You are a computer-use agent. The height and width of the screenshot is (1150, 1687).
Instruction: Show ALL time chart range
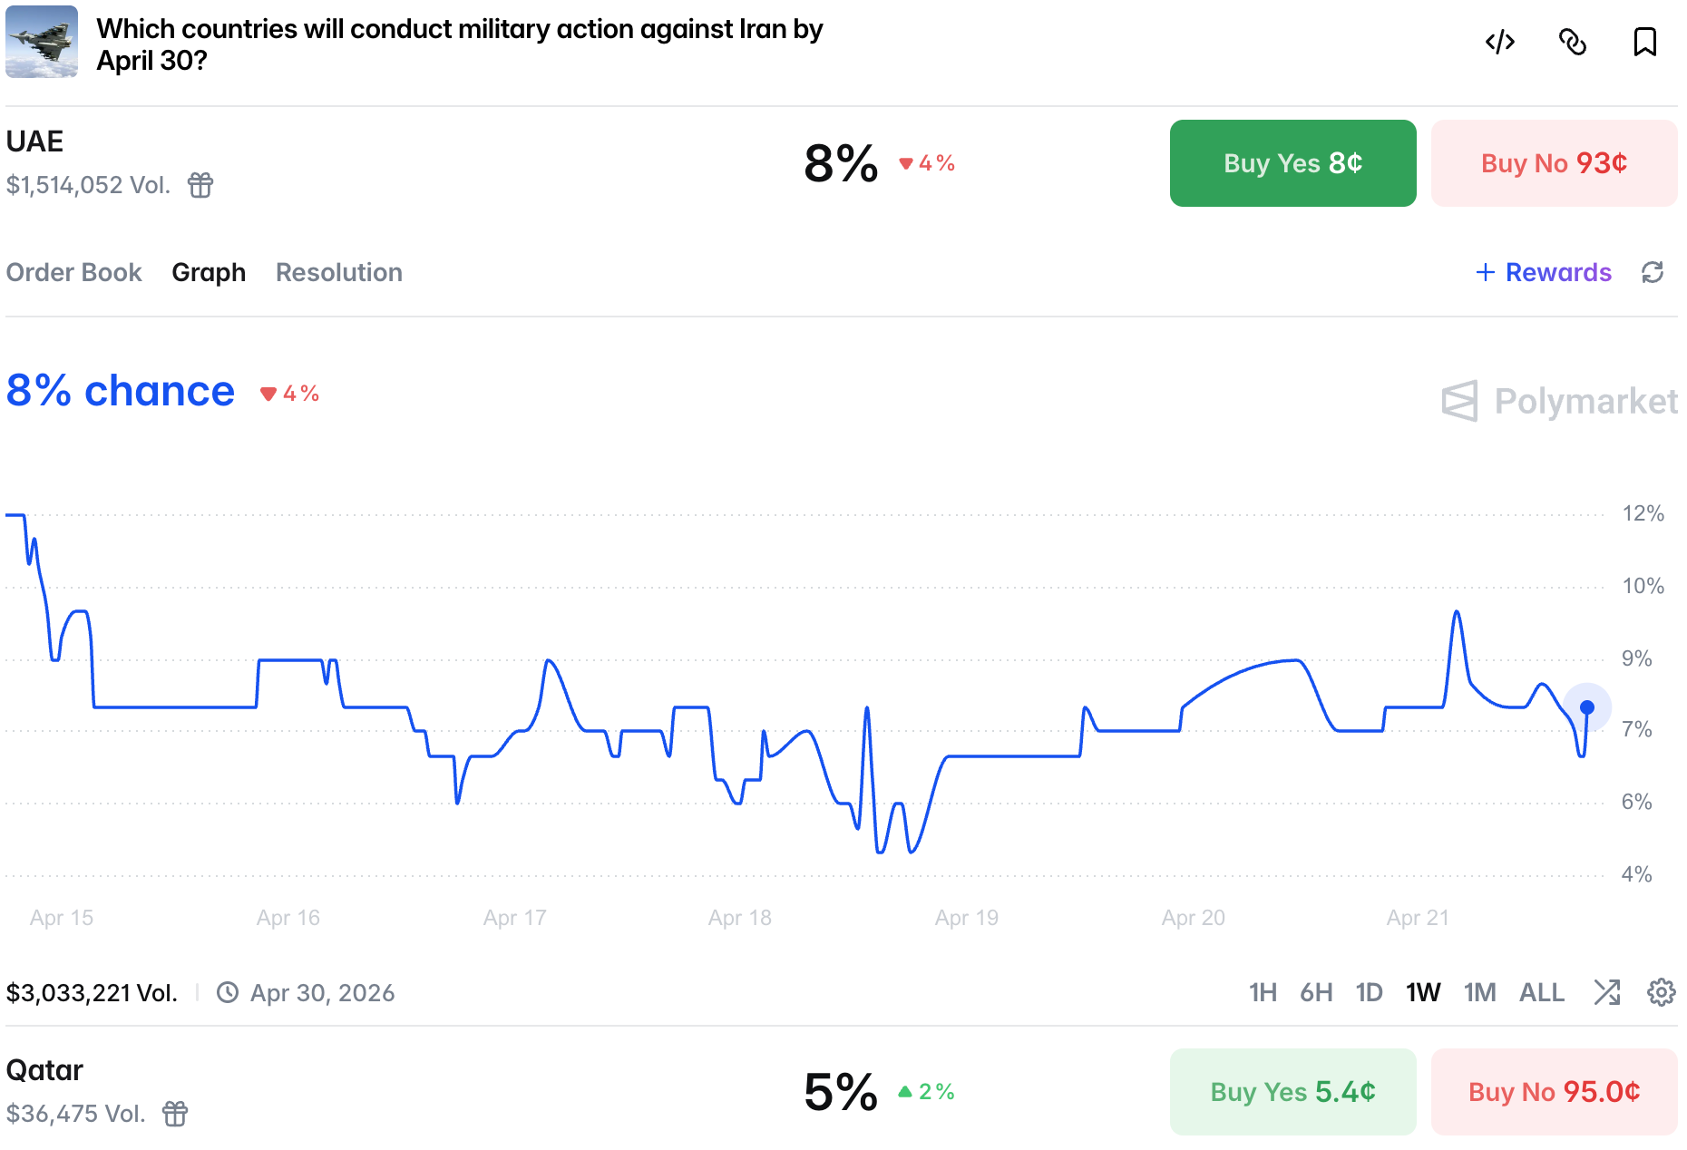[1541, 992]
